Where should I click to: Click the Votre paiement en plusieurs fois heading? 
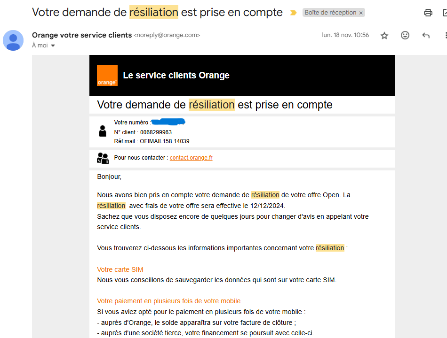click(x=169, y=301)
